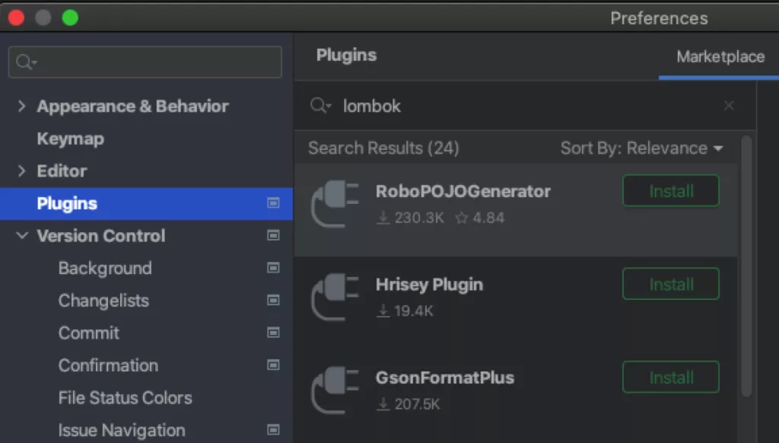Screen dimensions: 779x443
Task: Click the RoboPOJOGenerator plugin icon
Action: (x=335, y=203)
